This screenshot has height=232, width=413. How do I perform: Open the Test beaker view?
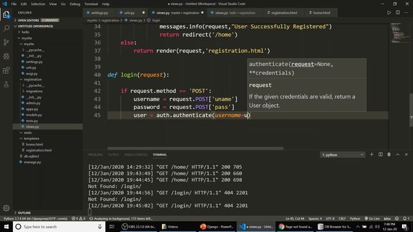pyautogui.click(x=6, y=84)
